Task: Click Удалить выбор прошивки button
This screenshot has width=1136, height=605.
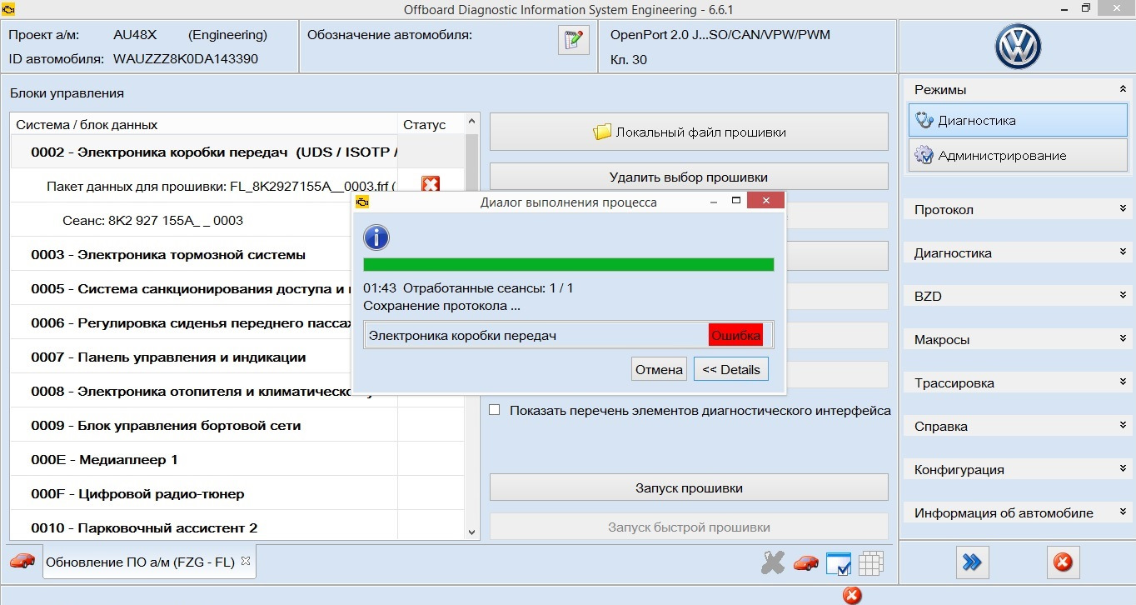Action: pyautogui.click(x=689, y=177)
